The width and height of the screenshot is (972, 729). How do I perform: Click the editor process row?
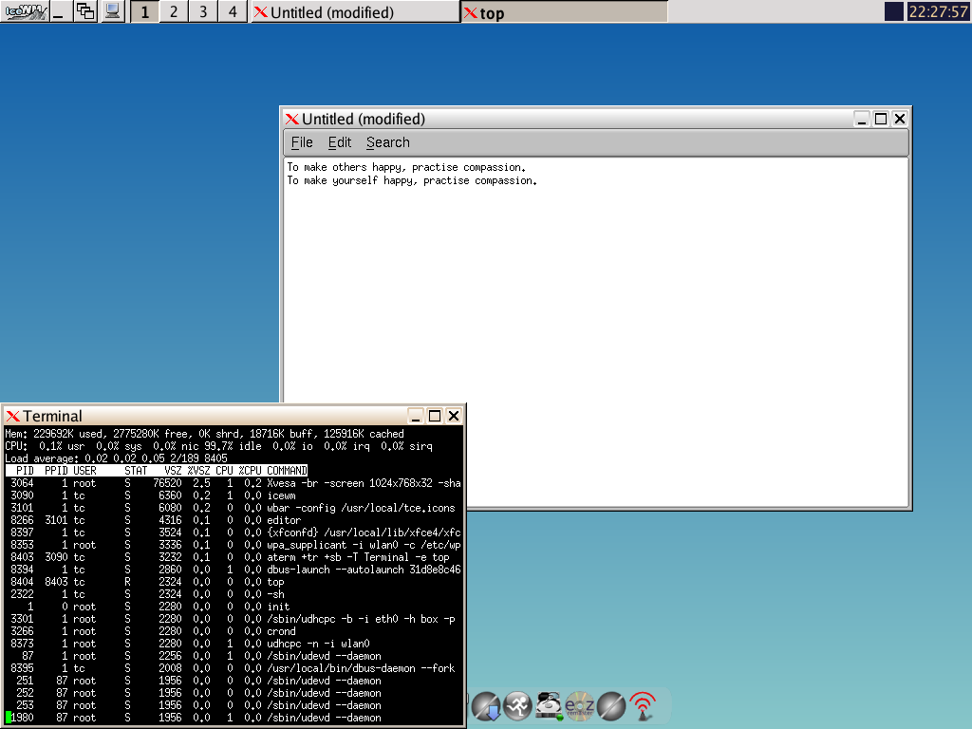point(234,520)
